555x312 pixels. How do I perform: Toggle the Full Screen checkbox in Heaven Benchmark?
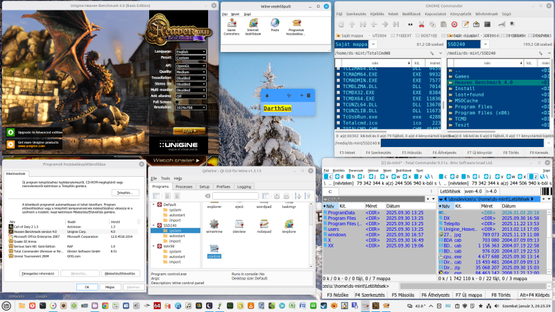177,102
